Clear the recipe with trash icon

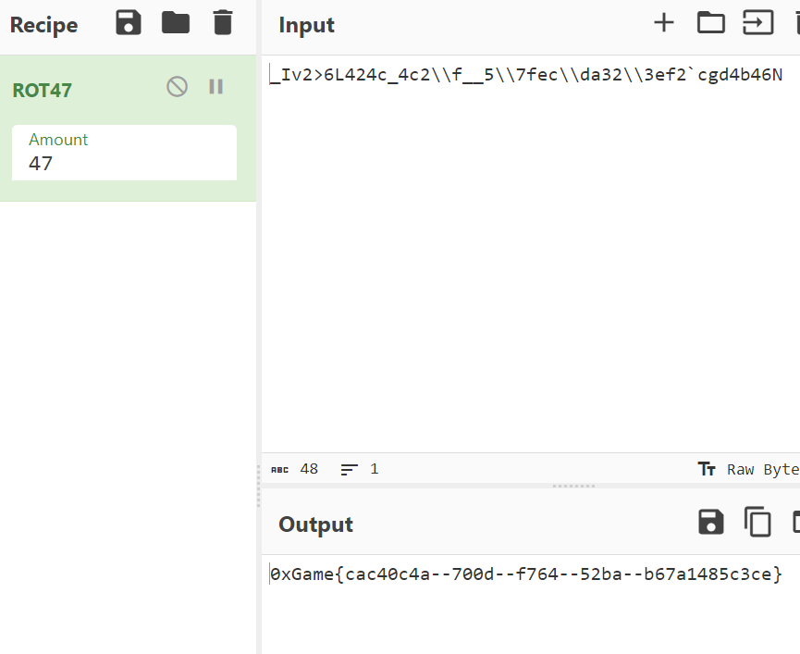tap(223, 23)
